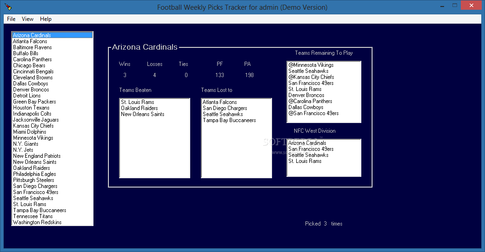Select @San Francisco 49ers in remaining games
This screenshot has width=485, height=252.
324,113
